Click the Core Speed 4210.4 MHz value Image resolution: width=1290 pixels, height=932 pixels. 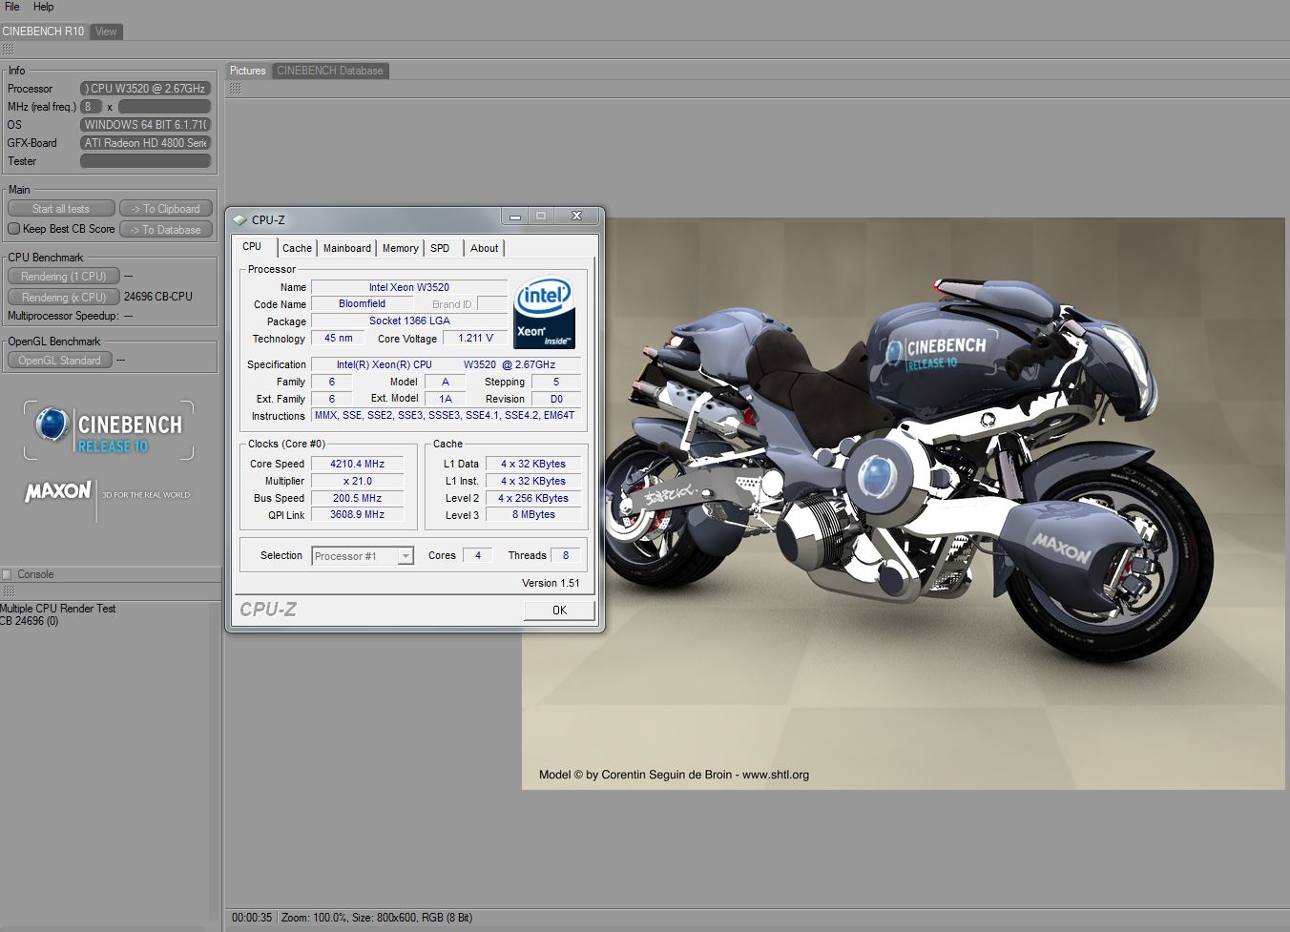pos(358,464)
